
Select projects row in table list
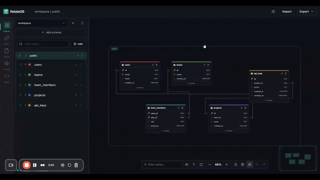click(x=51, y=95)
